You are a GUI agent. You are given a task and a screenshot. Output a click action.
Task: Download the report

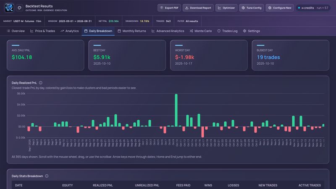click(x=198, y=8)
